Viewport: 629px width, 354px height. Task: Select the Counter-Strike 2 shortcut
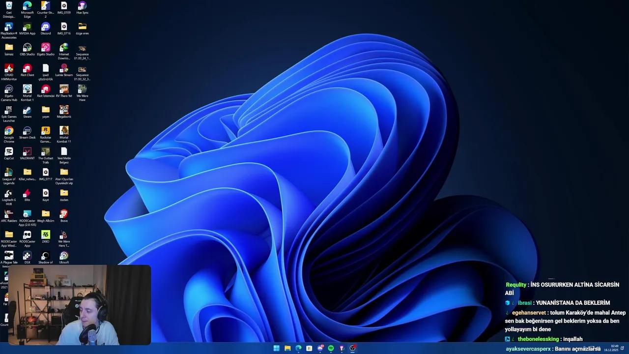tap(46, 6)
